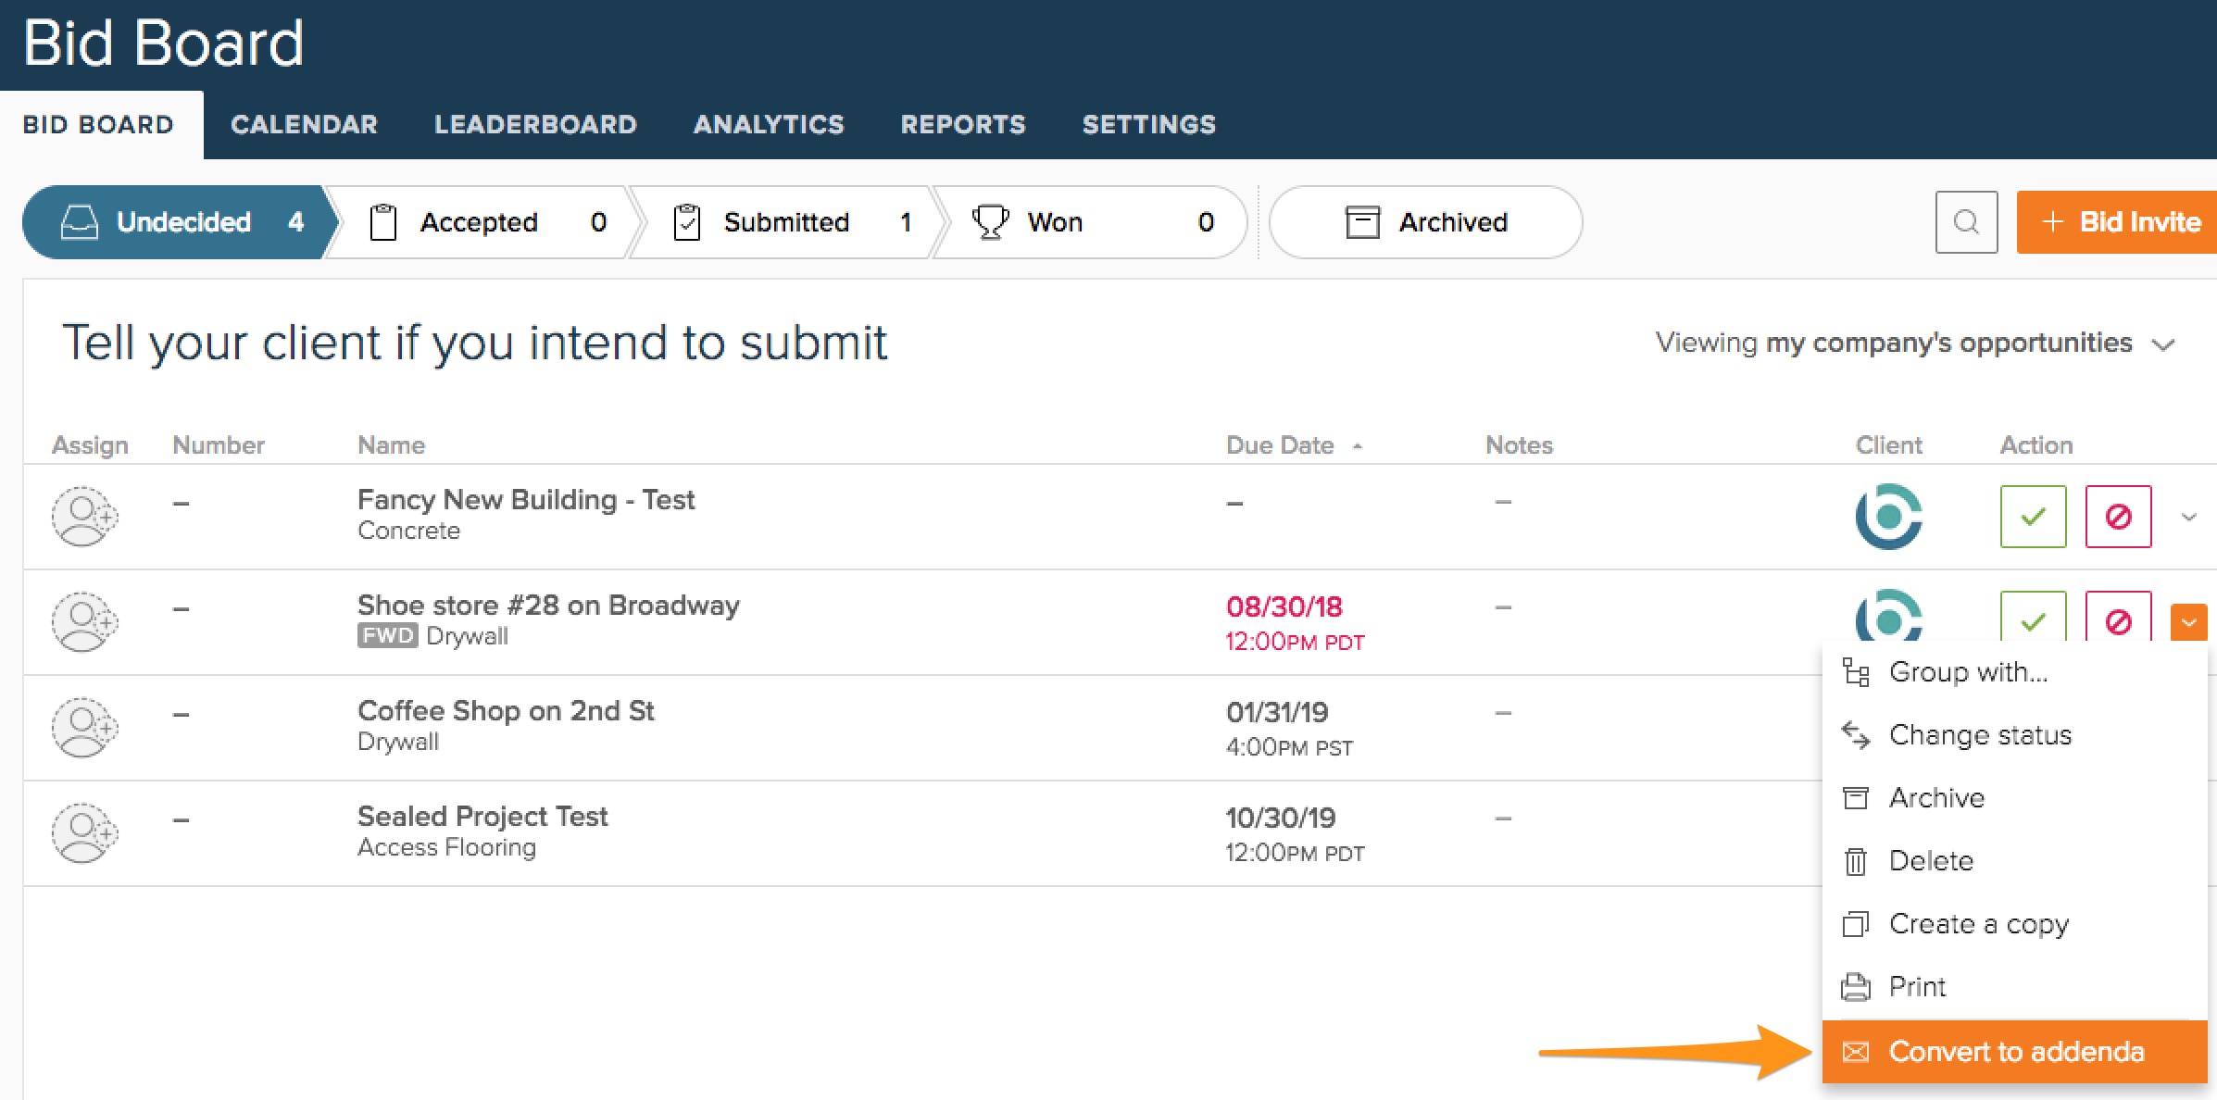The height and width of the screenshot is (1100, 2217).
Task: Click client logo for Fancy New Building
Action: pos(1888,516)
